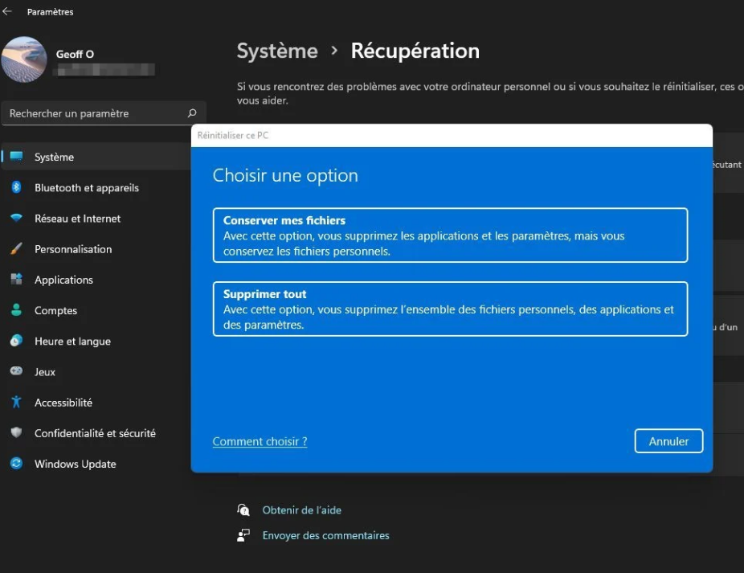The width and height of the screenshot is (744, 573).
Task: Click the Accessibilité figure icon
Action: coord(16,402)
